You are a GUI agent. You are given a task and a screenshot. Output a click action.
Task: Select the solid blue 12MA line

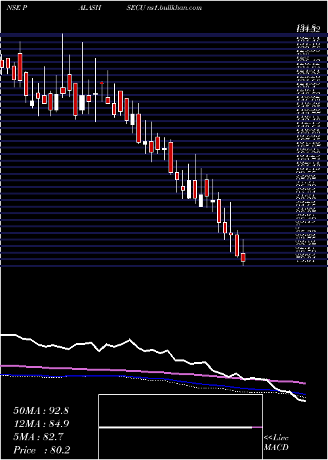click(x=152, y=379)
